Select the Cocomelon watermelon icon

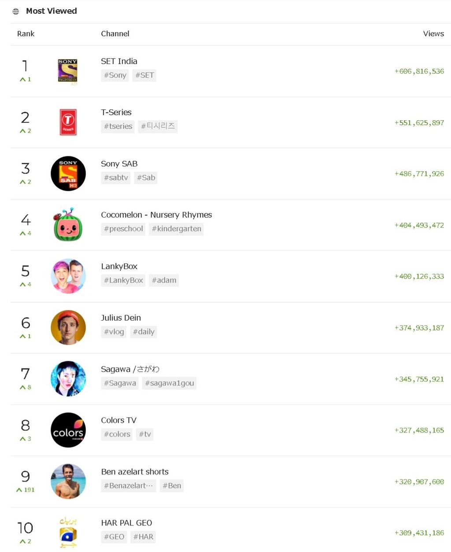point(68,225)
